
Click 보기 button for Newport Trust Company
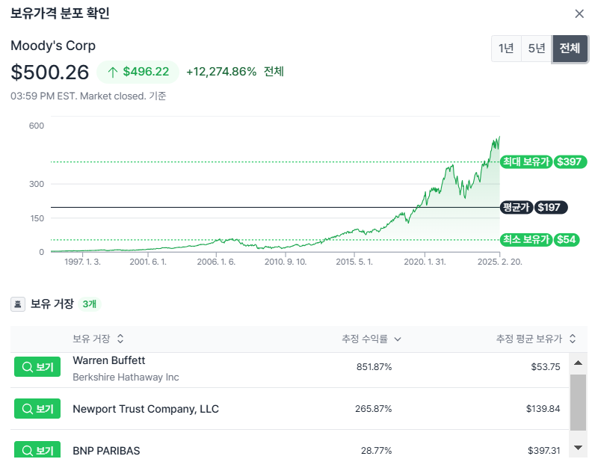37,408
